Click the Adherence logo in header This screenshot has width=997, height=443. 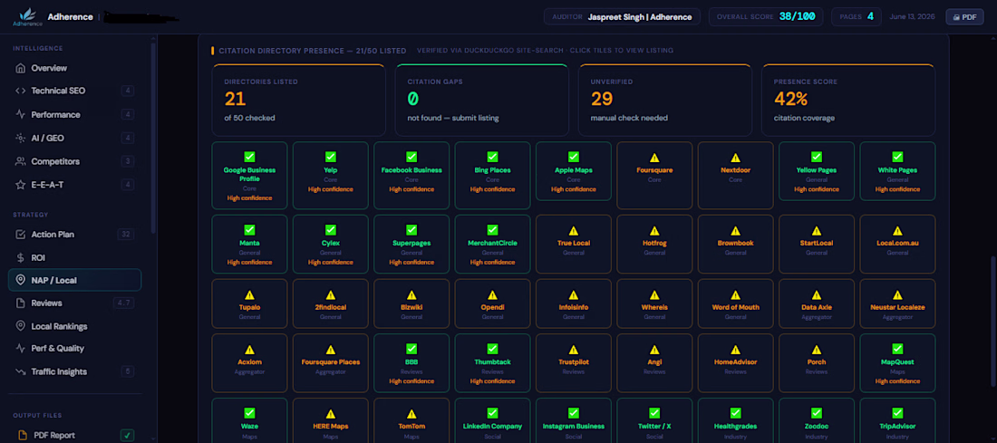click(x=27, y=16)
